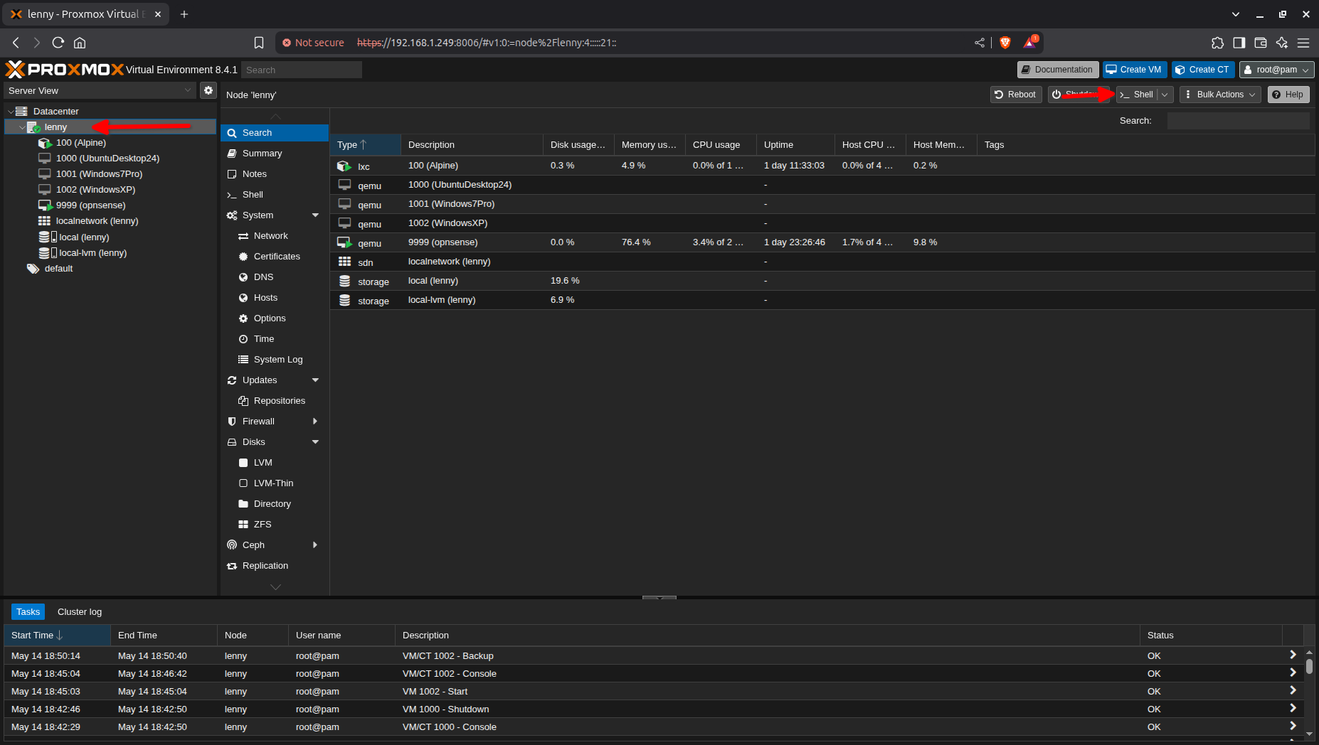This screenshot has width=1319, height=745.
Task: Collapse the System menu section arrow
Action: [315, 215]
